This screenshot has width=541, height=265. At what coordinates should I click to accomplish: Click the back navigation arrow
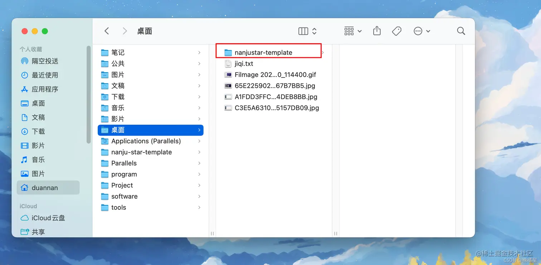coord(107,31)
